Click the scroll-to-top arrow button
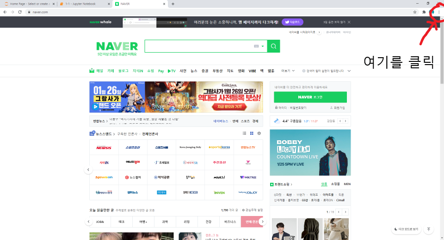 429,229
